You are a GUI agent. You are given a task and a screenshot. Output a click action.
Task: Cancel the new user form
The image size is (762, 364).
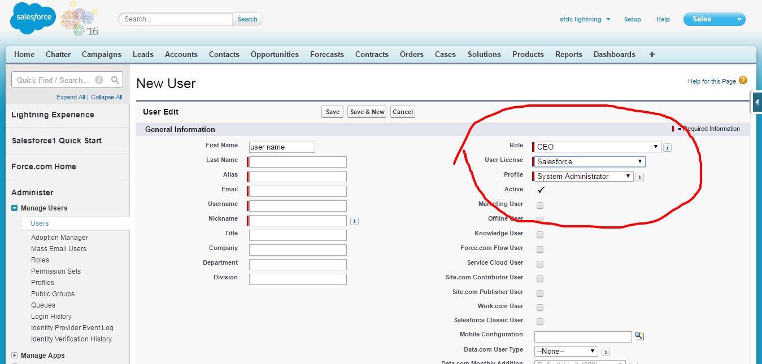[403, 112]
